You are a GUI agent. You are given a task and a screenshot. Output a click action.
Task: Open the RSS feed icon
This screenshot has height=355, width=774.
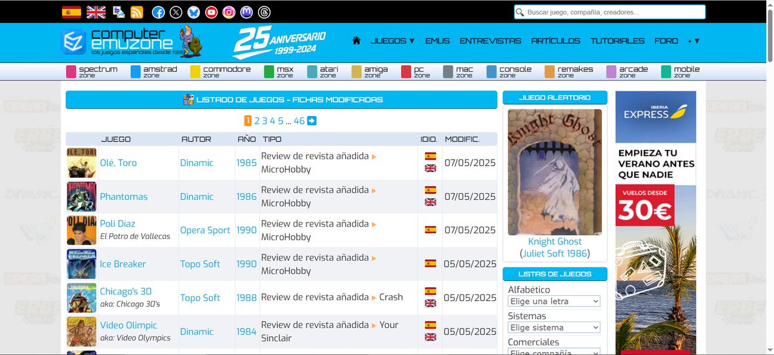click(x=137, y=12)
